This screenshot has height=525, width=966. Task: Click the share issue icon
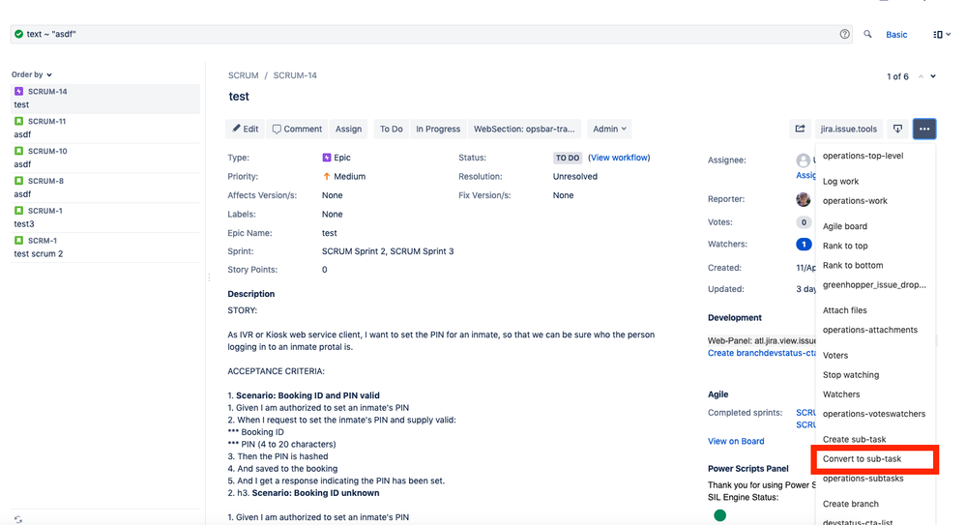coord(800,129)
